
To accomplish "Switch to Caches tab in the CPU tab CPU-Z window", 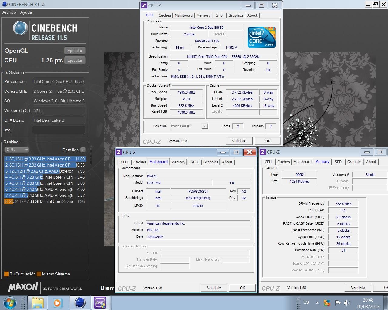I will 165,15.
